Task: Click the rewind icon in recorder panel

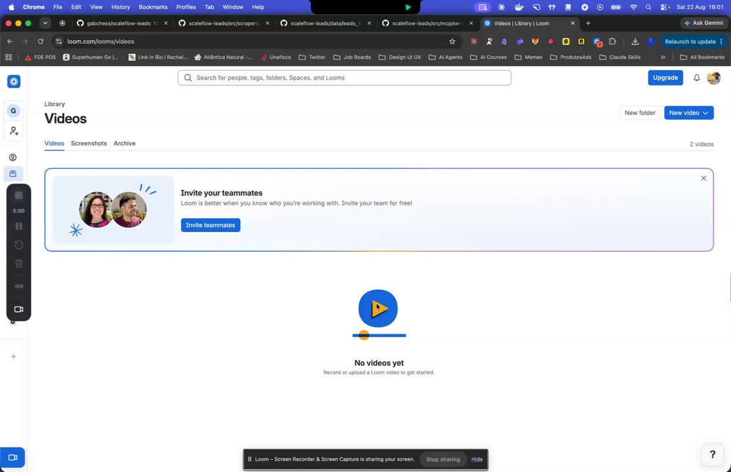Action: pos(18,286)
